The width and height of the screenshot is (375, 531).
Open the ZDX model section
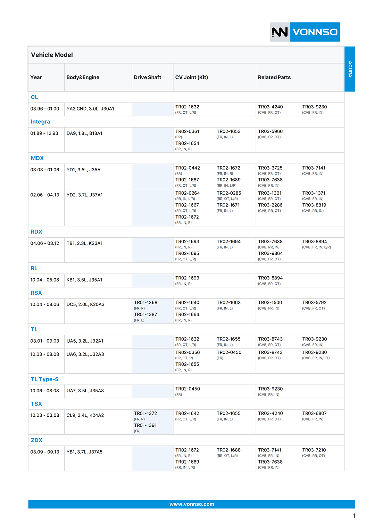36,440
